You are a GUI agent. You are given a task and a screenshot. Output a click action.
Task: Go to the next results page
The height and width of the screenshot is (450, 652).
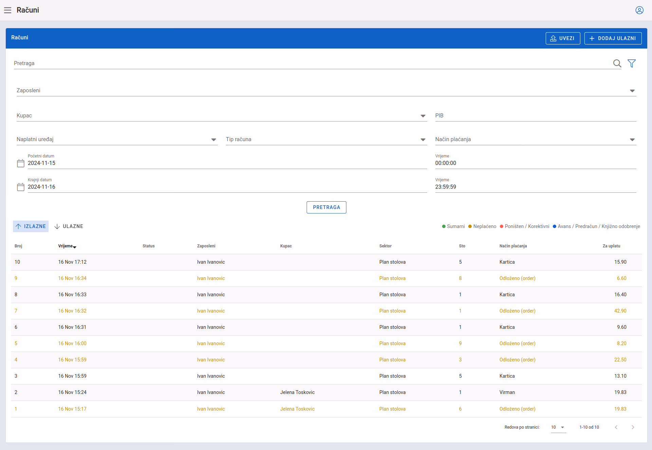633,427
